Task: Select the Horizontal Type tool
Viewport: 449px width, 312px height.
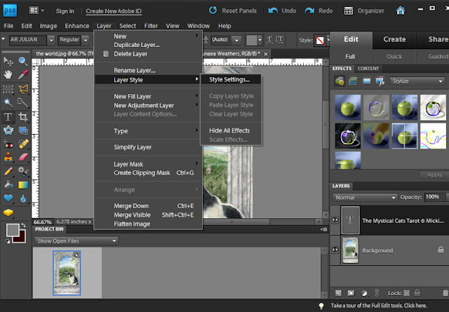Action: pos(8,116)
